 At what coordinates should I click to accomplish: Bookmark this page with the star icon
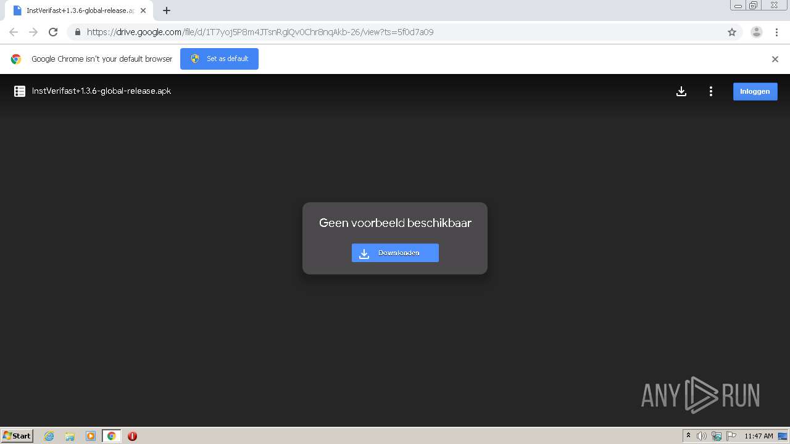pyautogui.click(x=732, y=32)
